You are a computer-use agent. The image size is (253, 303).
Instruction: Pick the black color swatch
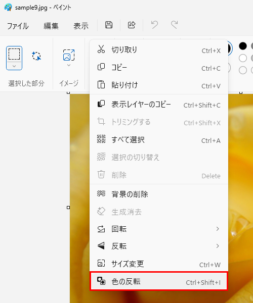tap(243, 46)
